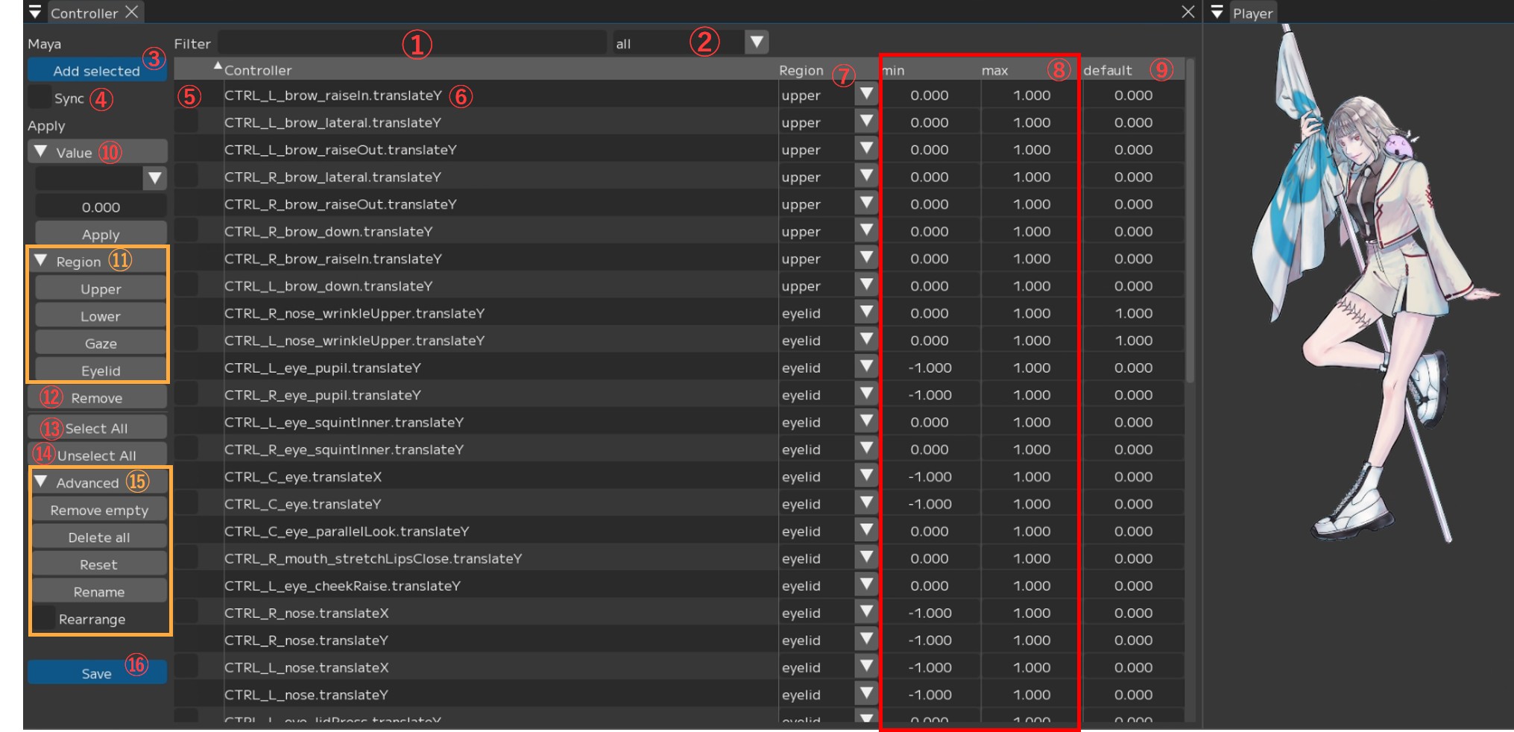The width and height of the screenshot is (1514, 732).
Task: Open region dropdown for CTRL_L_brow_raiseIn.translateY
Action: click(865, 95)
